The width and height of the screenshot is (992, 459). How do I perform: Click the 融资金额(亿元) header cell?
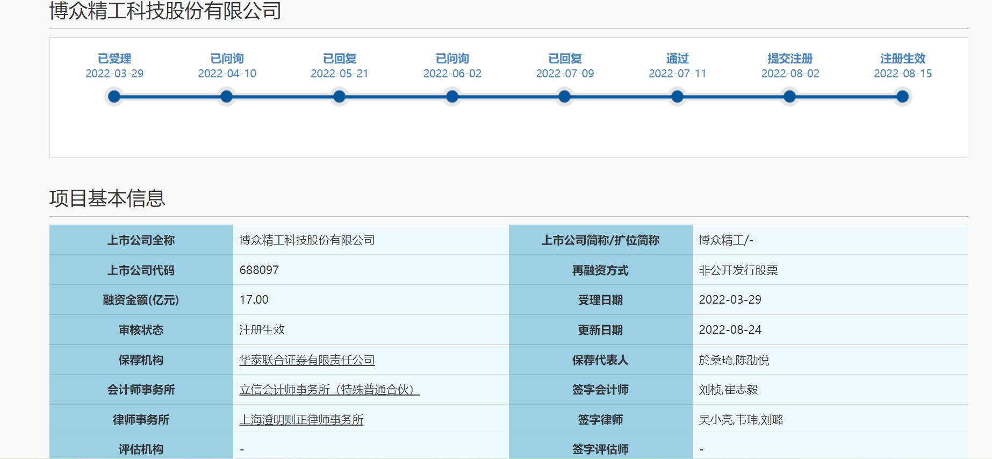point(141,300)
